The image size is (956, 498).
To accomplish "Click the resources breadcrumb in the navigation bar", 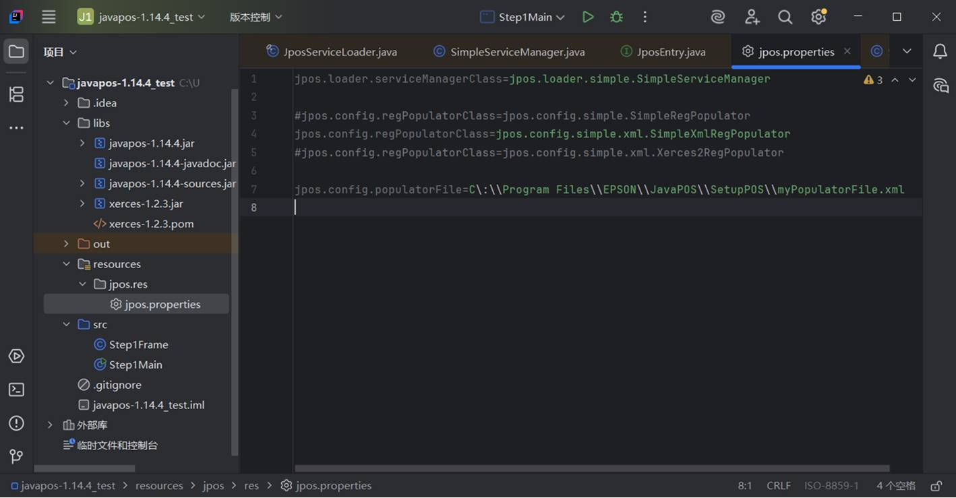I will click(159, 485).
